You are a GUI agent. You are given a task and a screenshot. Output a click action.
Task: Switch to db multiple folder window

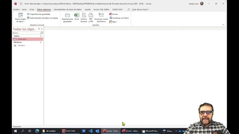click(x=51, y=131)
